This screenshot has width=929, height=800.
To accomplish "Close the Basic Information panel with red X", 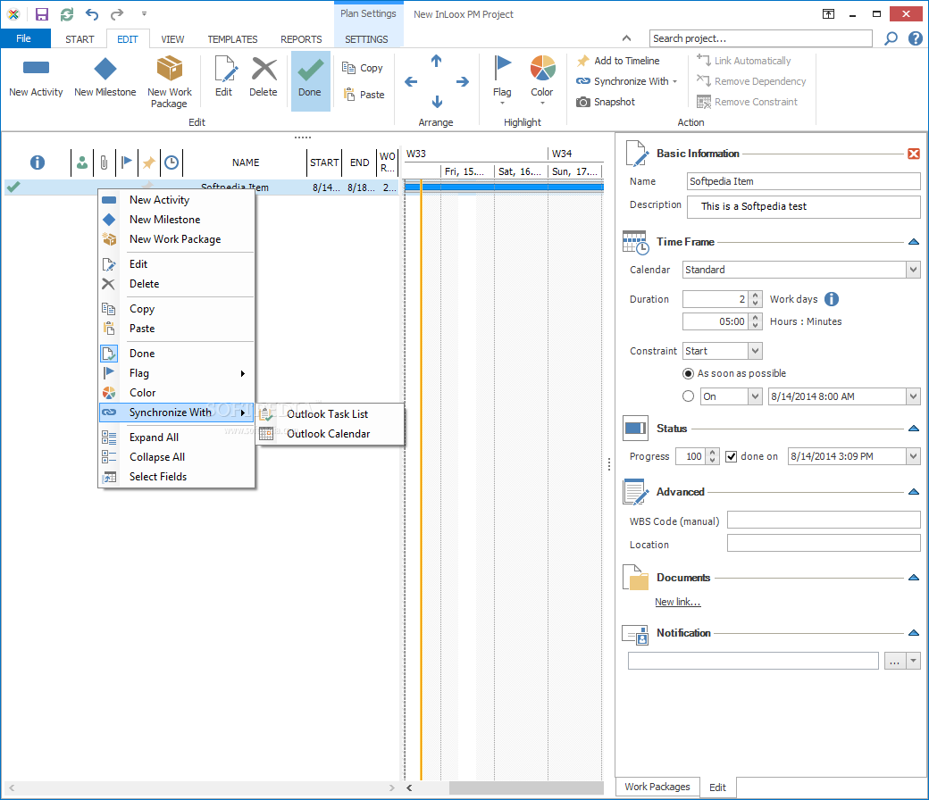I will pos(914,154).
